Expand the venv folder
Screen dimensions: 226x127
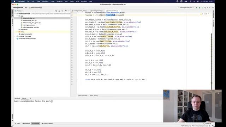click(17, 32)
